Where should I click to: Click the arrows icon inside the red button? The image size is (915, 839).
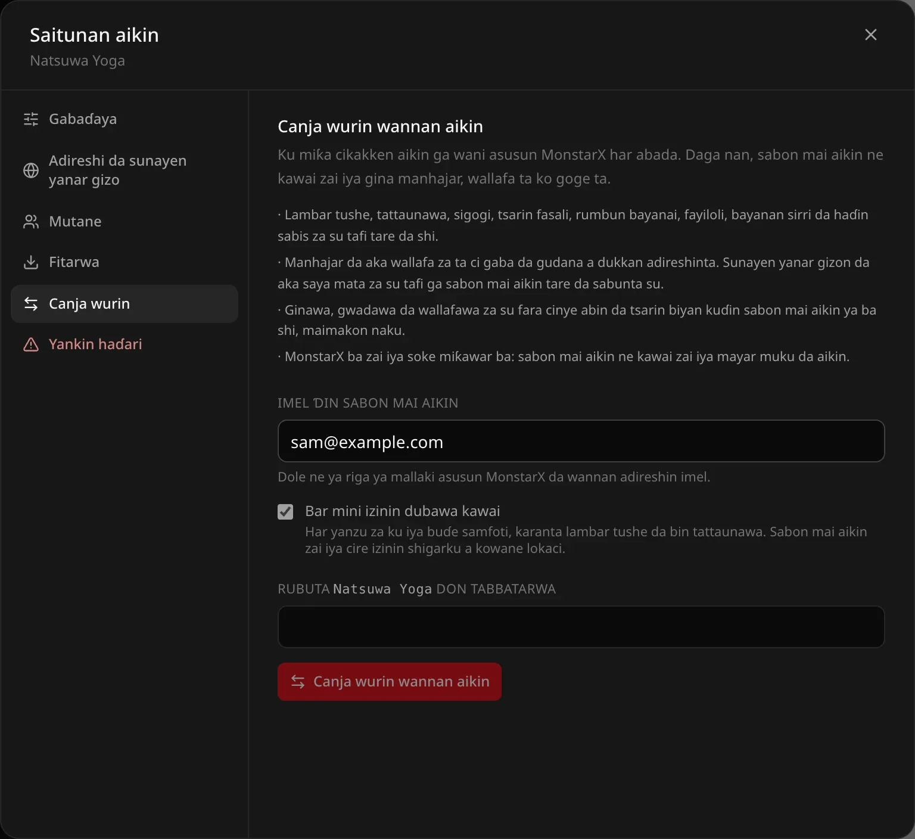click(x=298, y=682)
